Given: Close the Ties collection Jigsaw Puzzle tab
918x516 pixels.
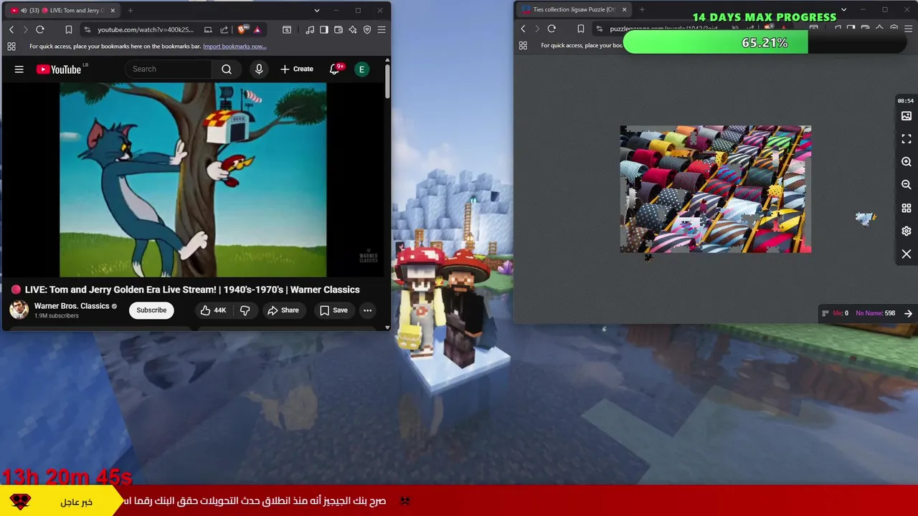Looking at the screenshot, I should coord(624,9).
